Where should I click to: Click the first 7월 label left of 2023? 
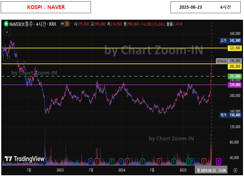[x=29, y=170]
